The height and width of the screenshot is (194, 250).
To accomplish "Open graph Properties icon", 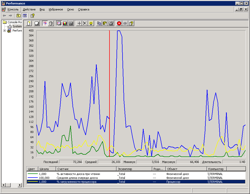I will click(111, 23).
